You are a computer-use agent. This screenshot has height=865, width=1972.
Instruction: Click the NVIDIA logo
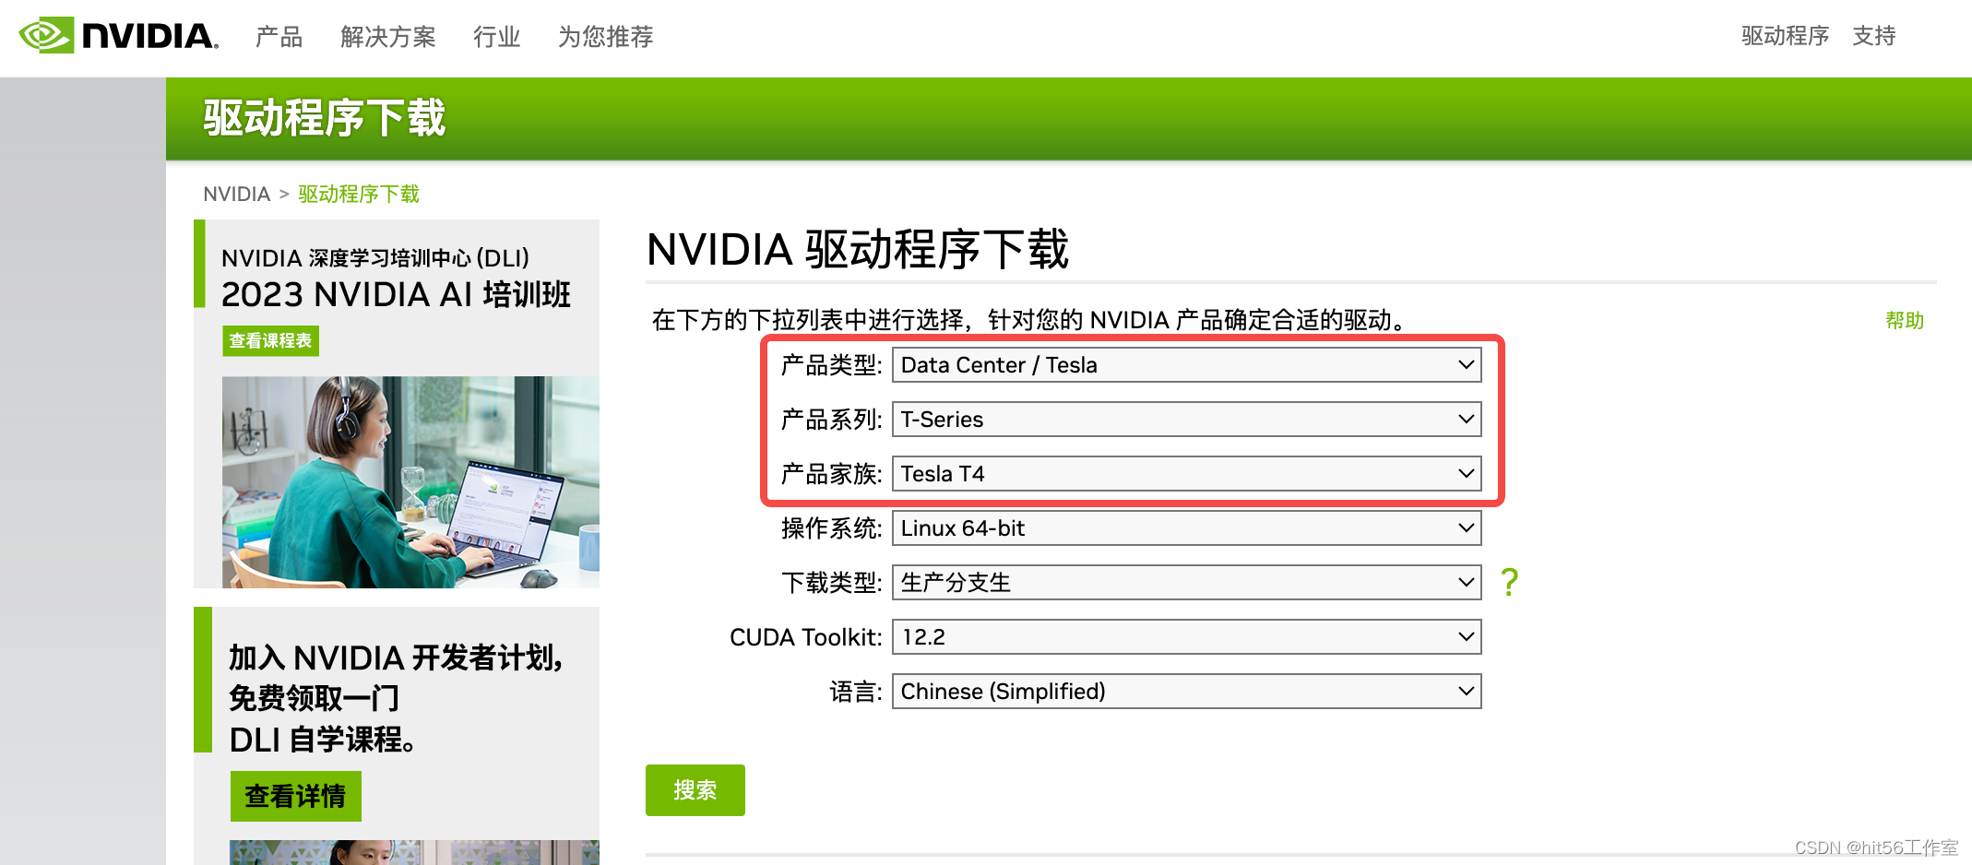pos(119,36)
